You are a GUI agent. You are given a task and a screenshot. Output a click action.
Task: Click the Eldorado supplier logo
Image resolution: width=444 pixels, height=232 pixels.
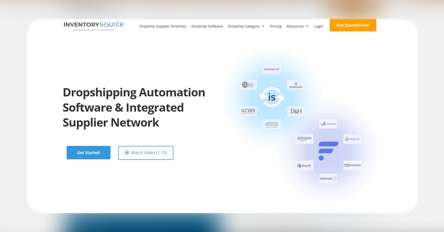[x=296, y=85]
